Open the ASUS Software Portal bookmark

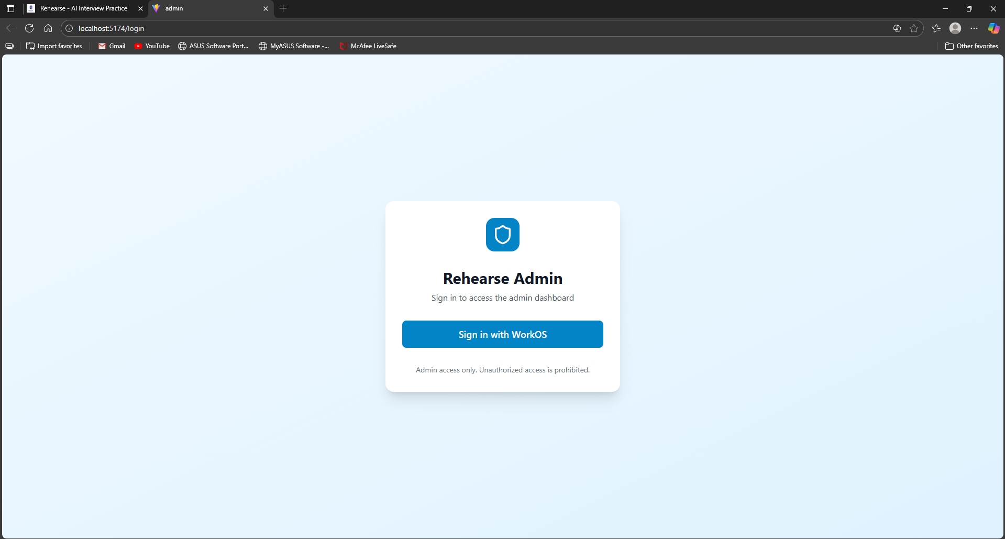213,46
